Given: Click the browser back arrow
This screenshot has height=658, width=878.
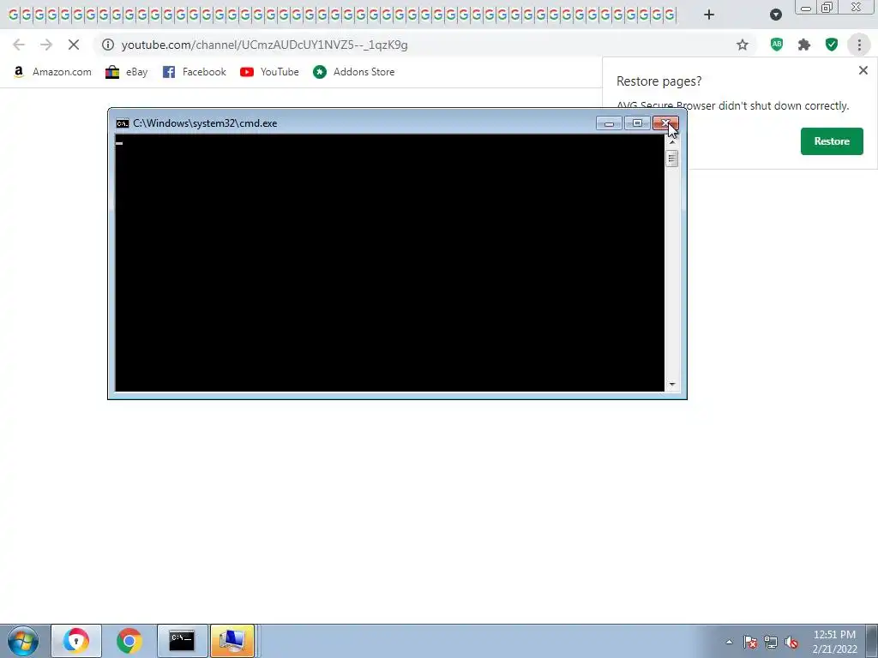Looking at the screenshot, I should click(x=19, y=45).
